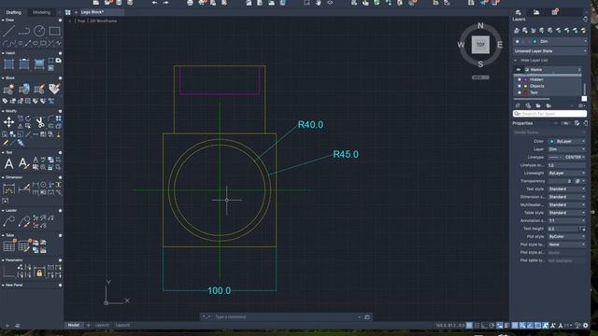Click the Pan hand icon in top toolbar

point(319,3)
